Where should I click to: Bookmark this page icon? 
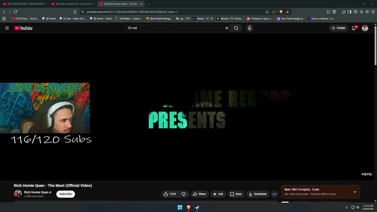pos(75,12)
